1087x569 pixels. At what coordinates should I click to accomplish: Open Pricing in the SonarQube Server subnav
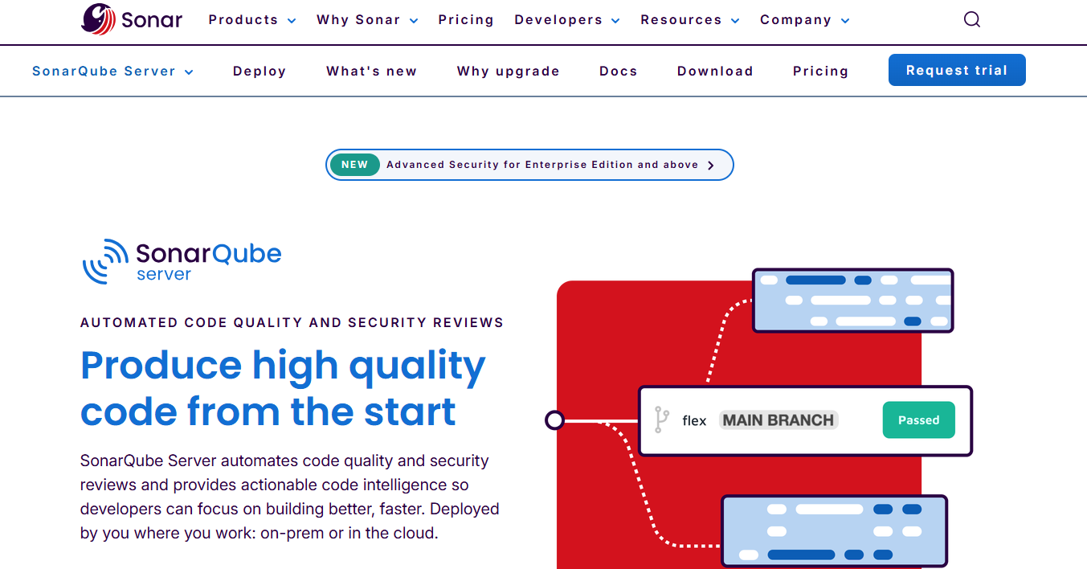pos(820,72)
